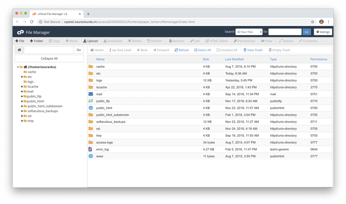This screenshot has width=346, height=204.
Task: Open the HTML Editor
Action: click(216, 41)
